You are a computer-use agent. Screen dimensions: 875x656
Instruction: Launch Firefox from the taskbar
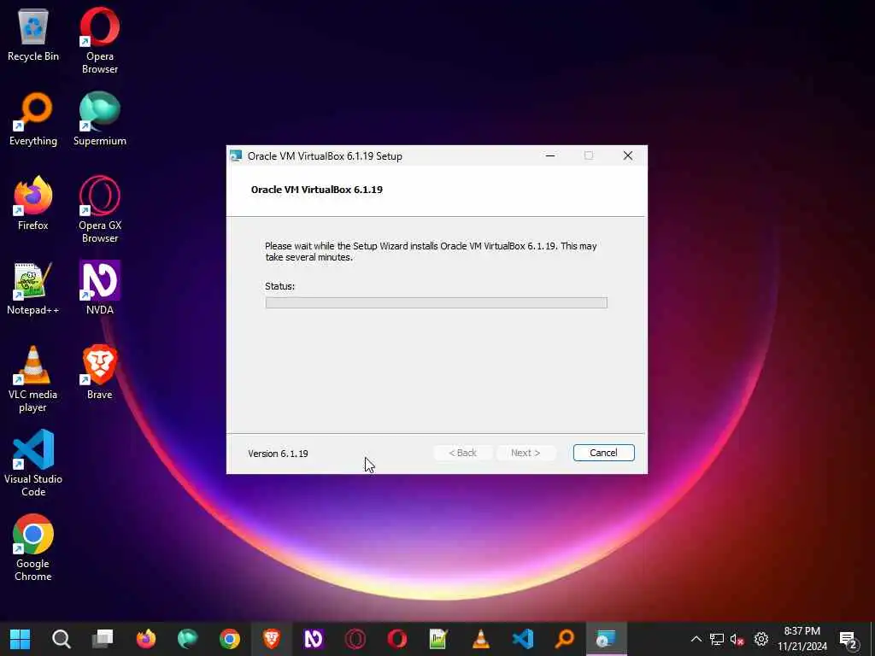[x=145, y=639]
